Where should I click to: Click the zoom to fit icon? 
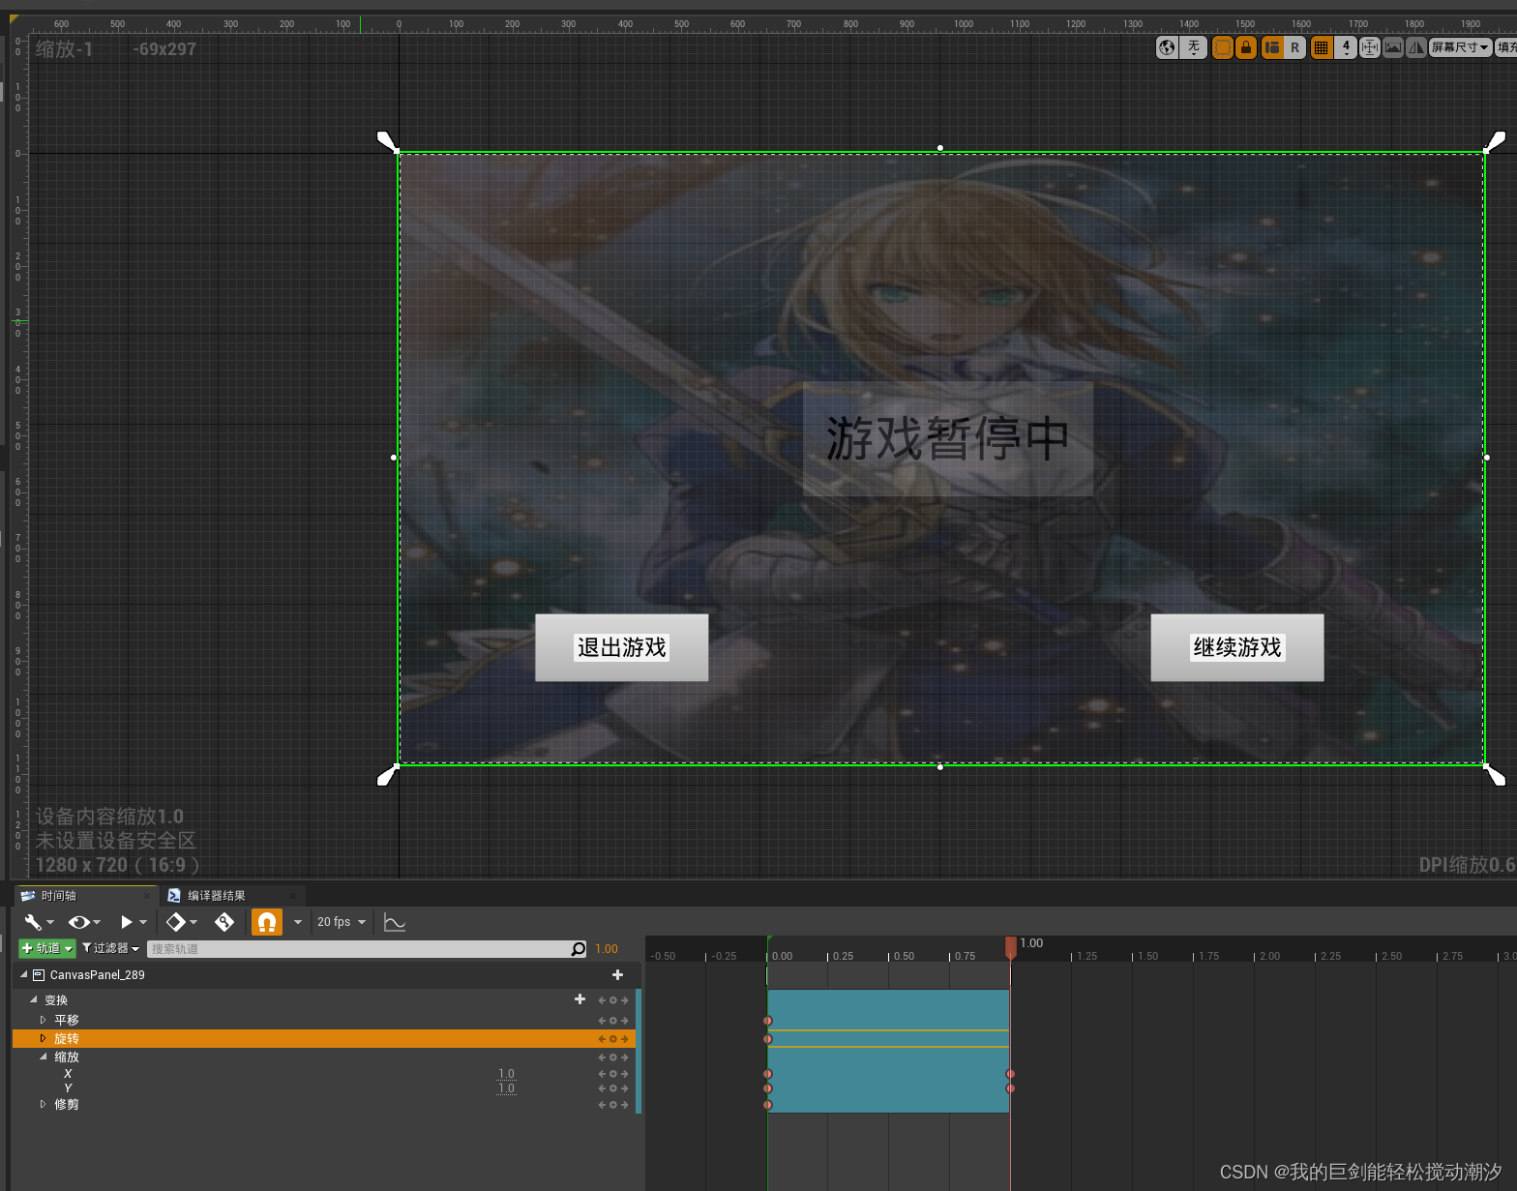coord(1370,47)
